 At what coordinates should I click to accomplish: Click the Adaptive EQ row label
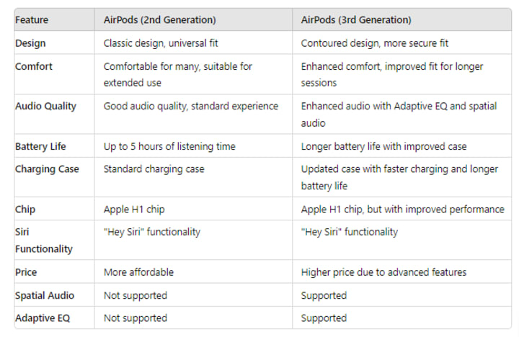click(43, 318)
